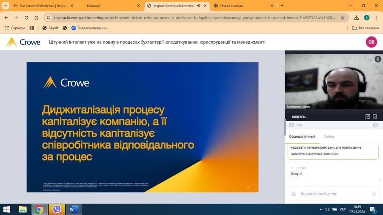The height and width of the screenshot is (215, 383).
Task: Click Spiridonov Anton's video feed
Action: tap(334, 81)
